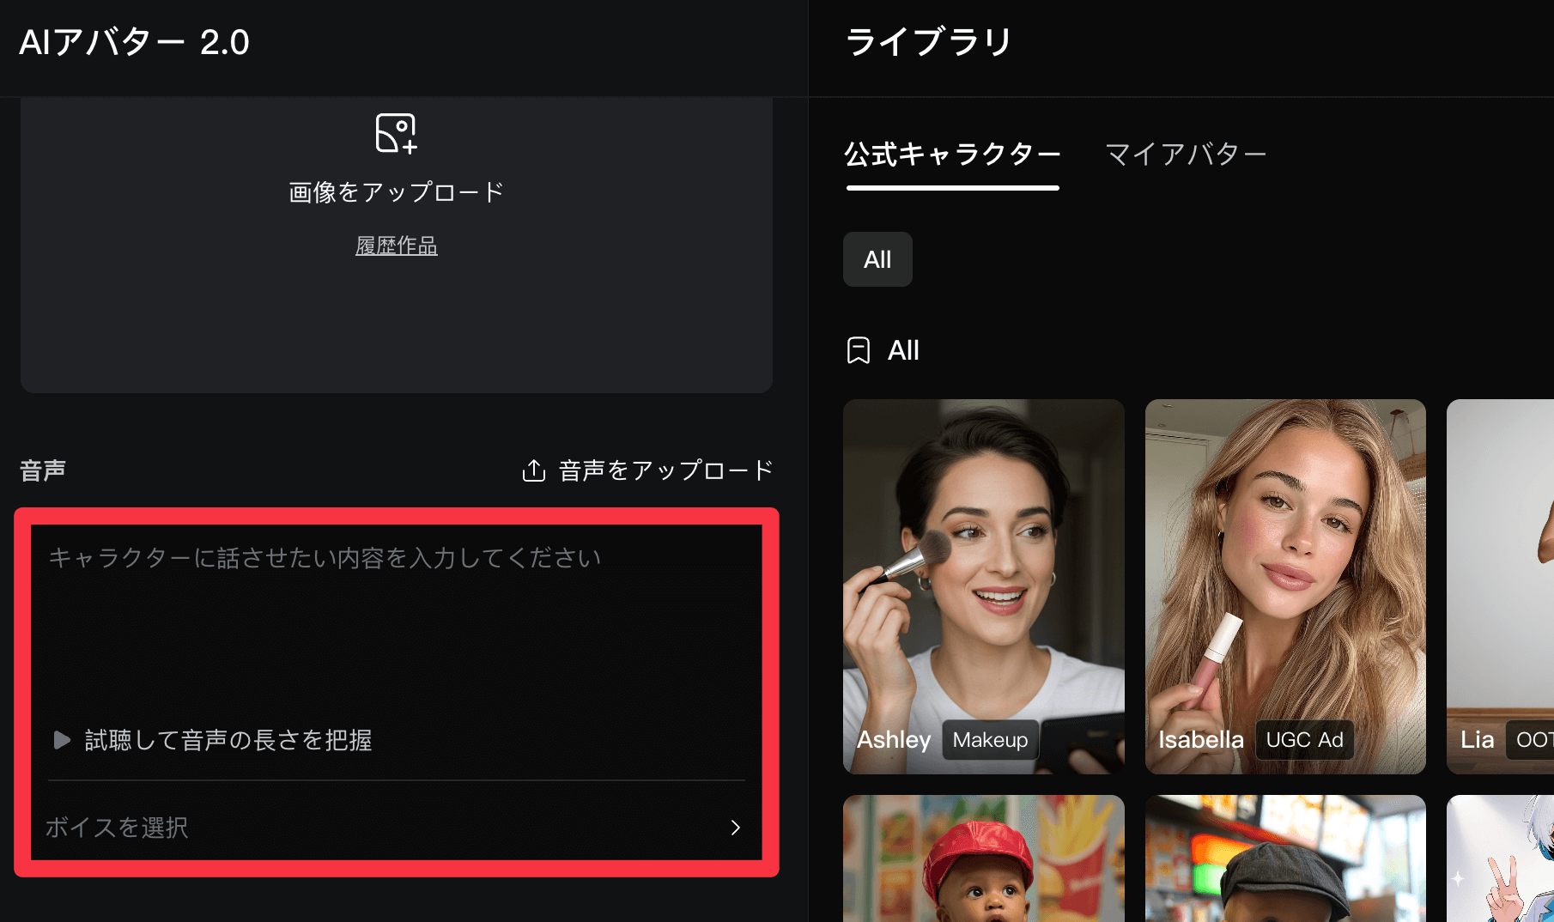
Task: Click the bookmark icon beside the All category
Action: [x=857, y=349]
